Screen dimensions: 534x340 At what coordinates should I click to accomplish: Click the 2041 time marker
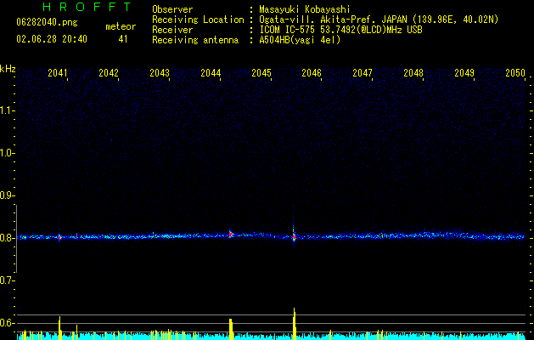[58, 73]
